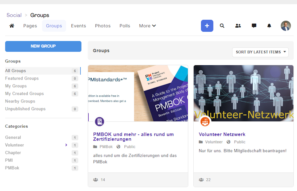297x191 pixels.
Task: Open the user profile avatar
Action: coord(286,26)
